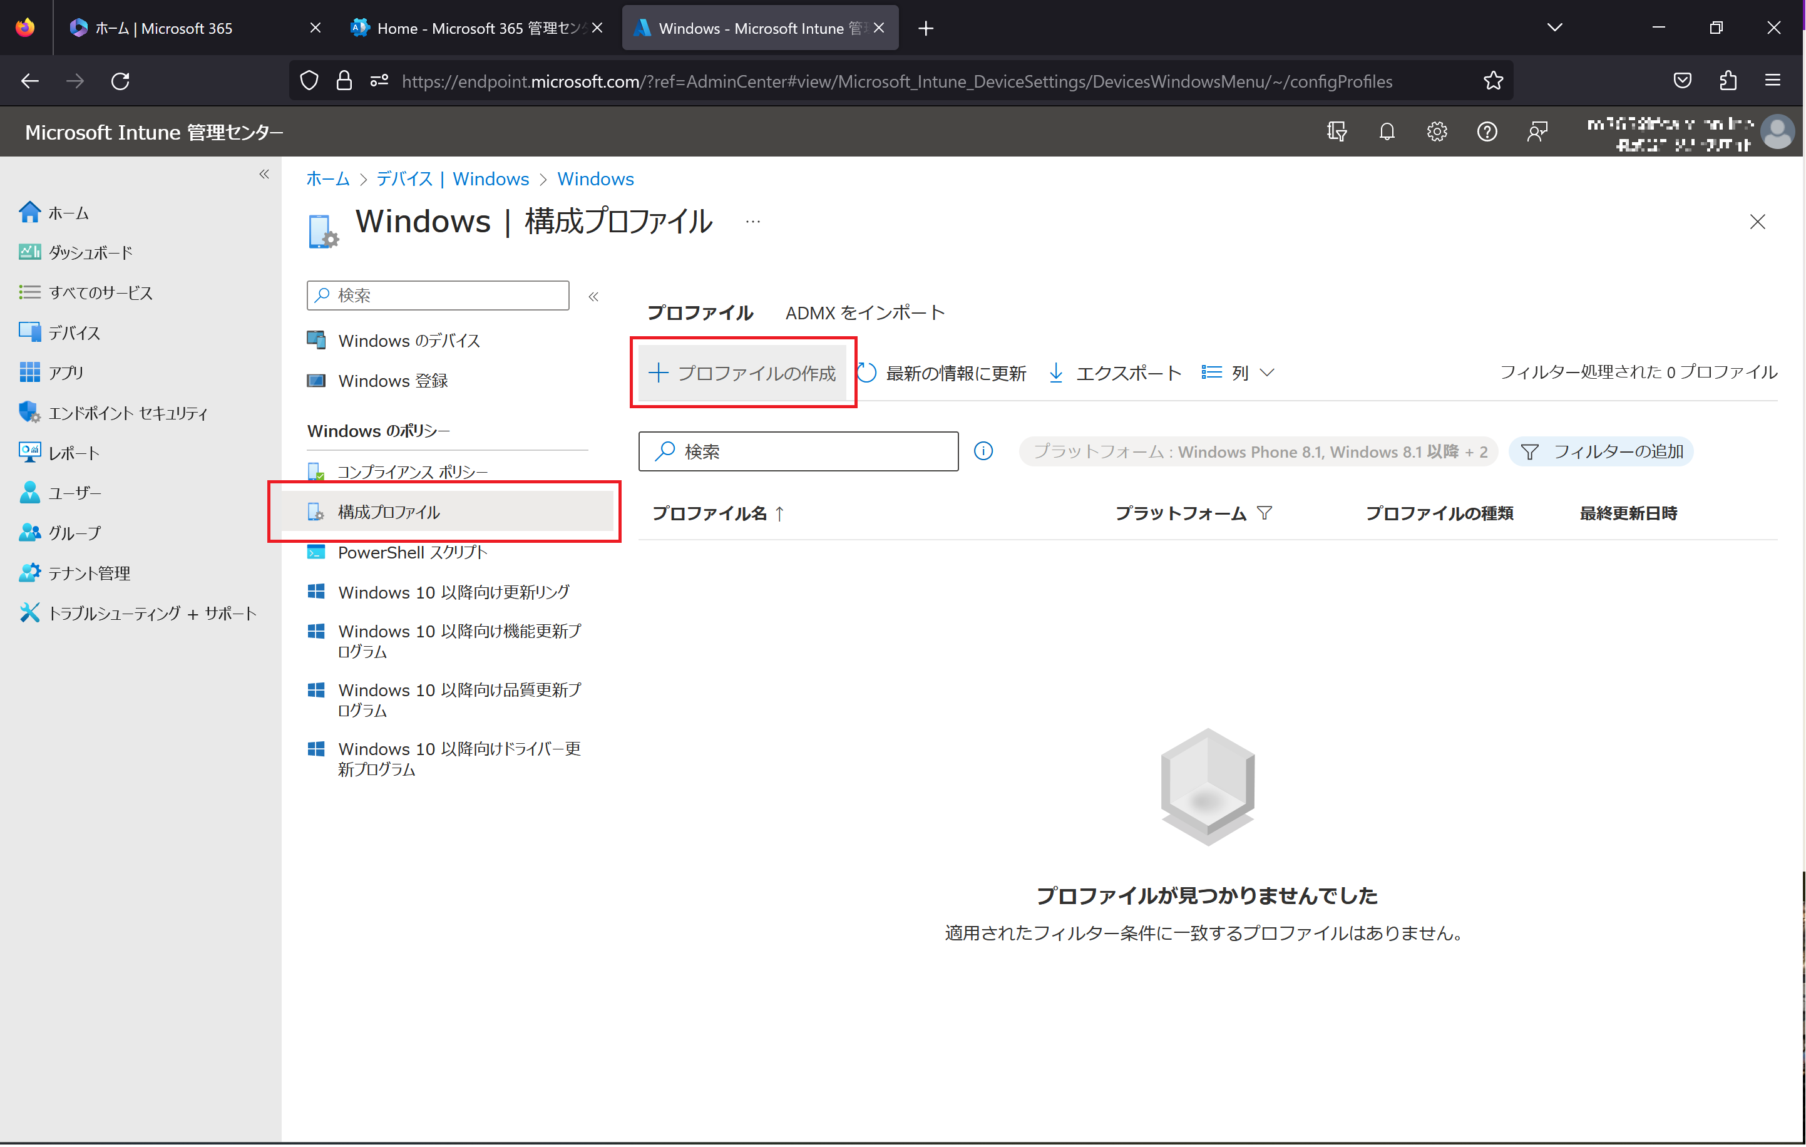Open the プラットフォーム column filter icon
Image resolution: width=1806 pixels, height=1147 pixels.
tap(1265, 513)
